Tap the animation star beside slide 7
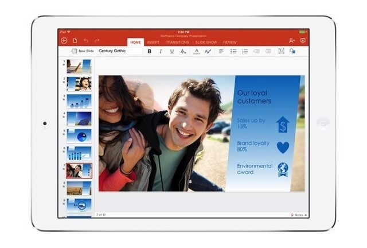This screenshot has width=367, height=248. pos(64,169)
